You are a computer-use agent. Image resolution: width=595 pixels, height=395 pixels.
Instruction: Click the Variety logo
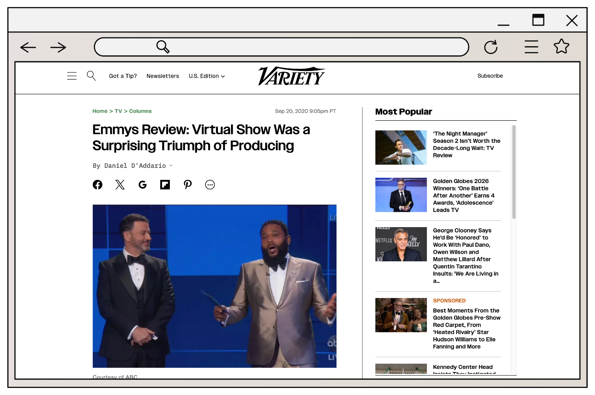291,76
